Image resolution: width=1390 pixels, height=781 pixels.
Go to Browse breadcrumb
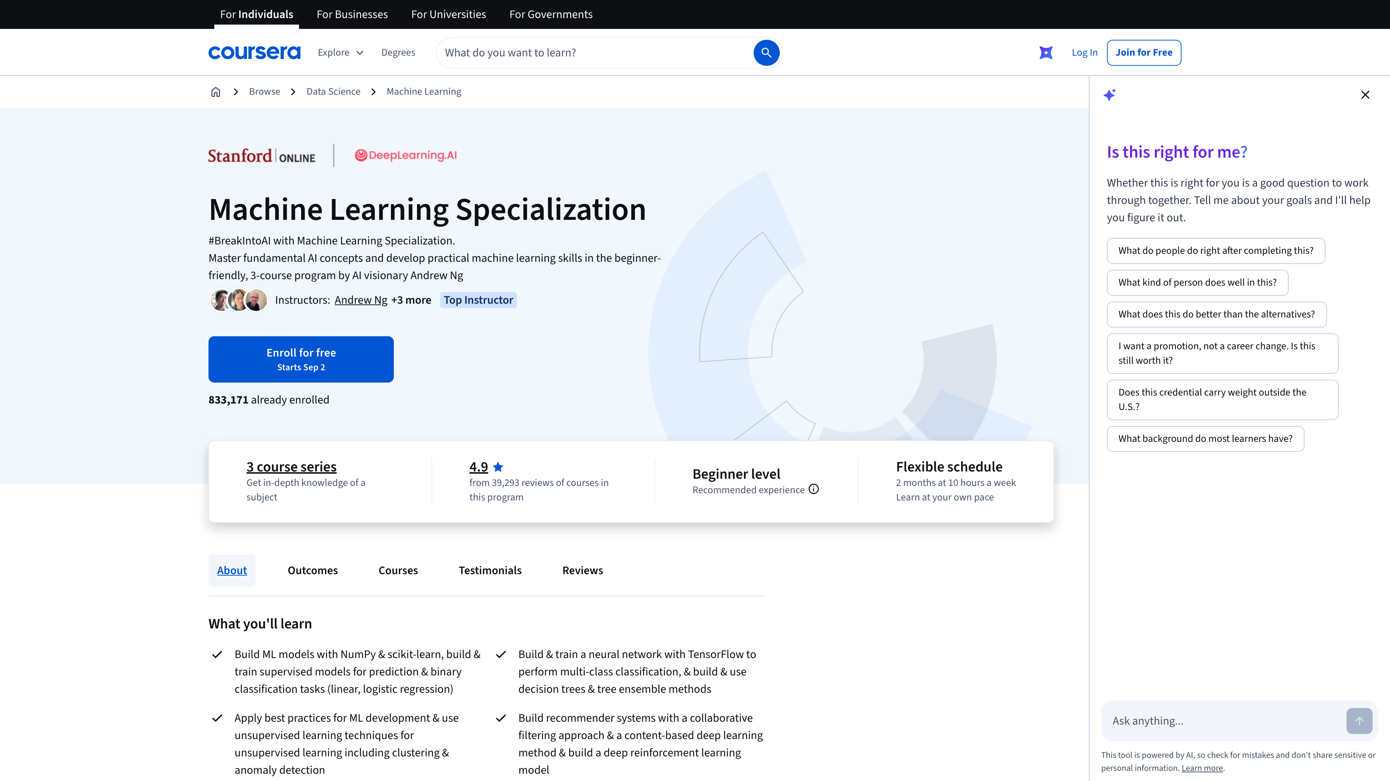[264, 91]
